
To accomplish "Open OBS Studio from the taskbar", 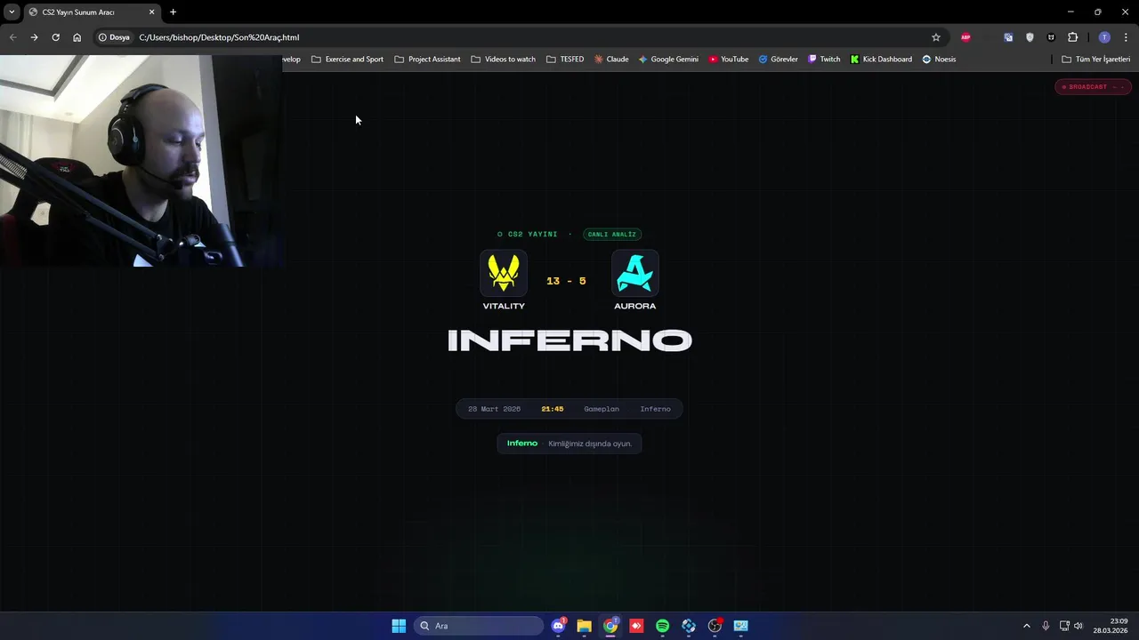I will pyautogui.click(x=715, y=626).
